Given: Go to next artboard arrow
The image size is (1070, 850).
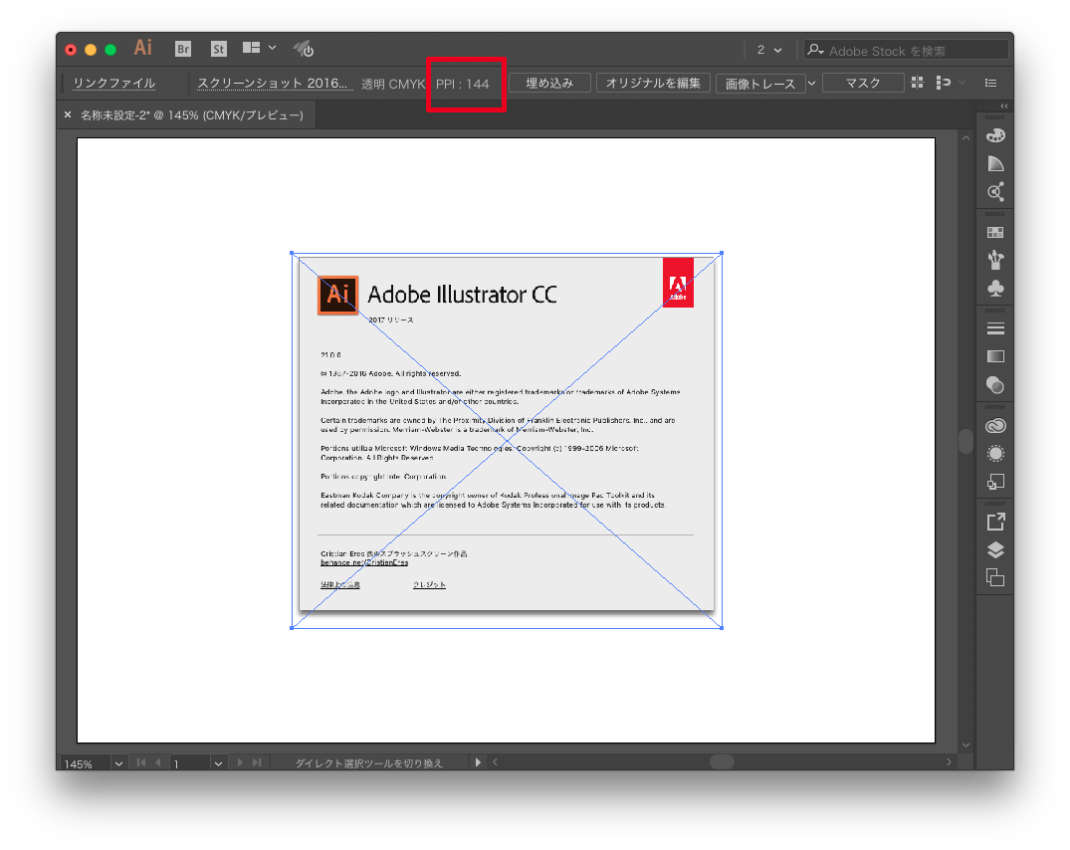Looking at the screenshot, I should coord(240,762).
